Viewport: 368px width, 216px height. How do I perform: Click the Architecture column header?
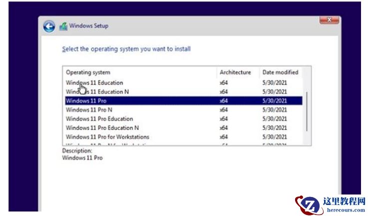pyautogui.click(x=238, y=72)
